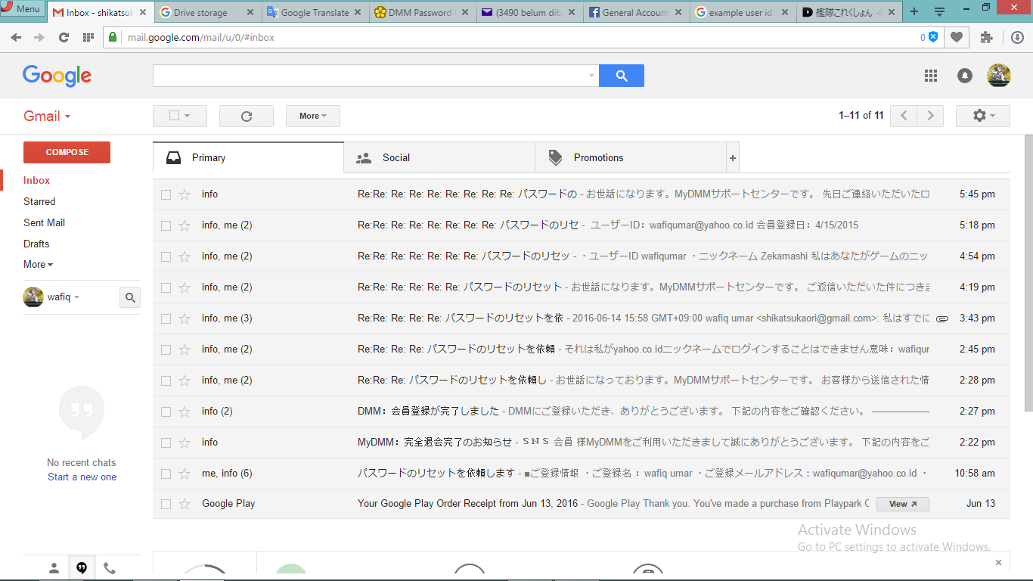This screenshot has width=1033, height=581.
Task: Open the Hangouts contacts icon
Action: 54,568
